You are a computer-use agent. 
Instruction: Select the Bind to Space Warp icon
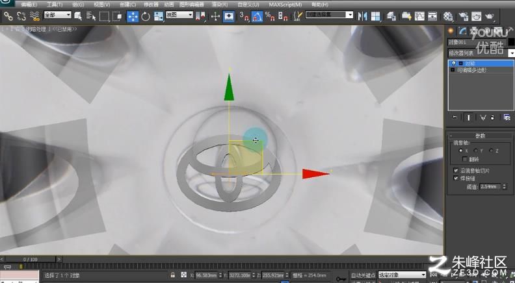34,16
